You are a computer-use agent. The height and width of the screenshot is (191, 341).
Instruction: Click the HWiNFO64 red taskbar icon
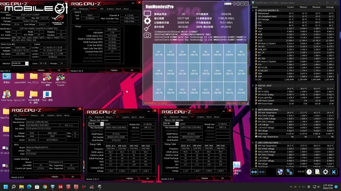pos(61,187)
